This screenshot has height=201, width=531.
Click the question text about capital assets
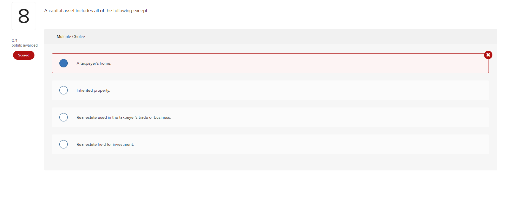[97, 10]
